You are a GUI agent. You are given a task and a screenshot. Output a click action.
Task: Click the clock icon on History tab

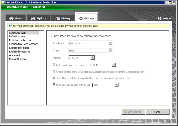57,19
